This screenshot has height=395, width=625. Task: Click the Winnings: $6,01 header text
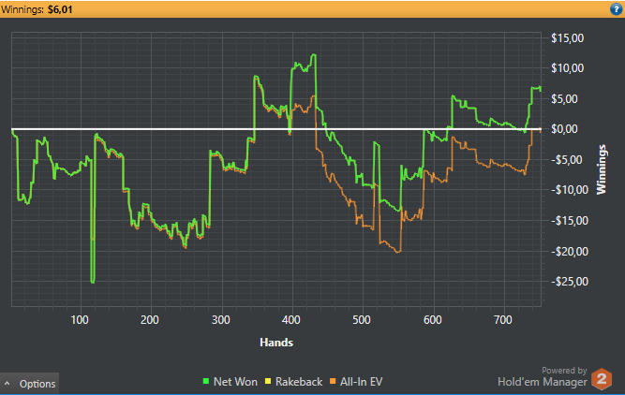point(37,9)
